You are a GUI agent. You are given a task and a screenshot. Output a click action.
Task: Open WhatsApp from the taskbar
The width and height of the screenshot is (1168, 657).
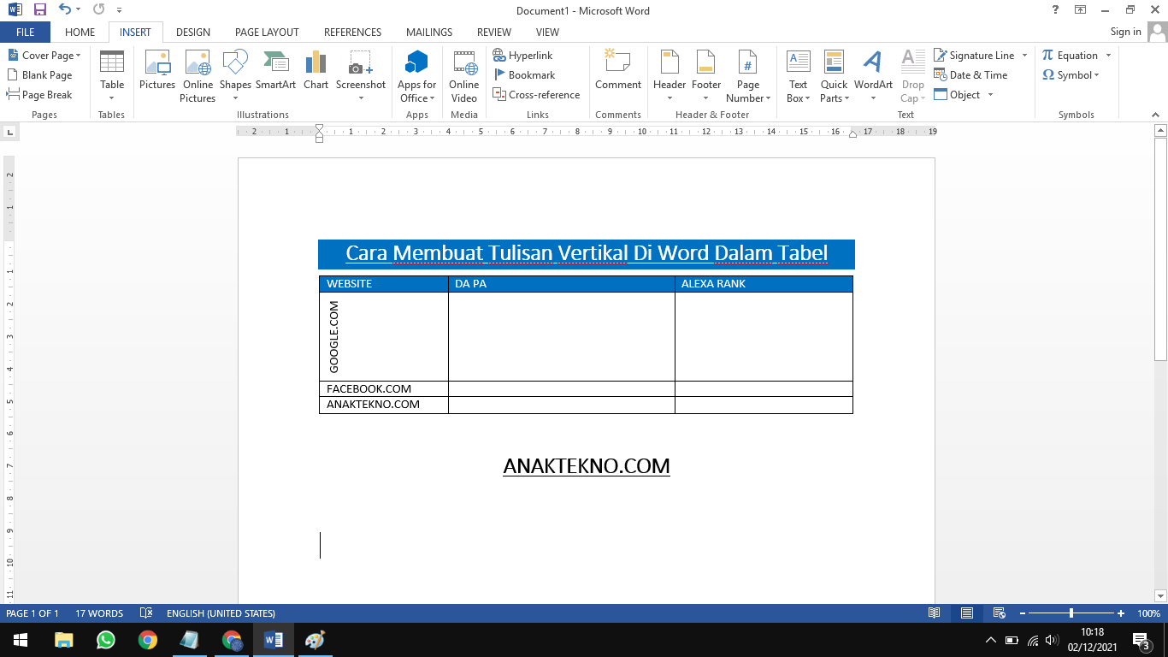click(x=105, y=640)
